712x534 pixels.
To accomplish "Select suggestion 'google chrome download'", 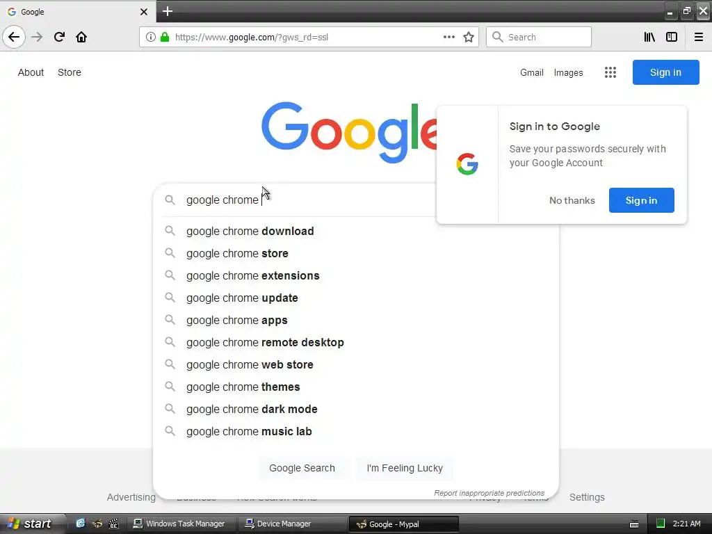I will point(356,231).
